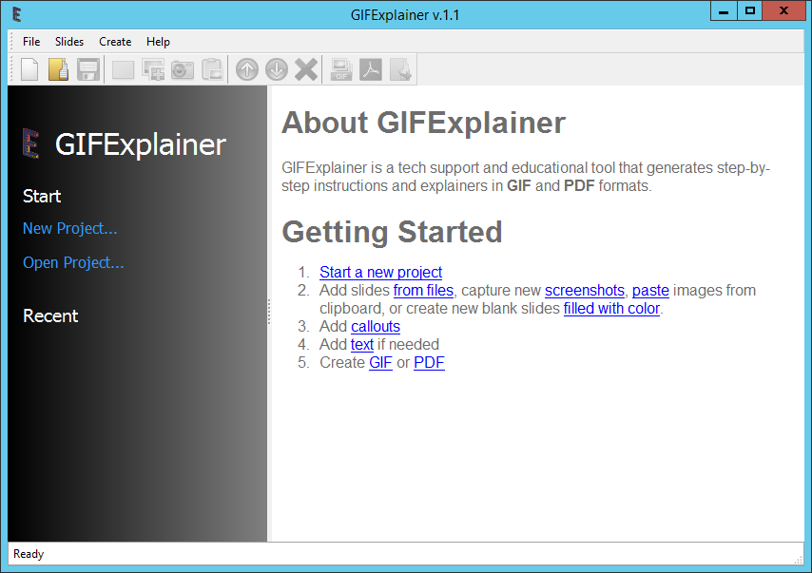The height and width of the screenshot is (573, 812).
Task: Follow the text link in step 4
Action: [x=362, y=345]
